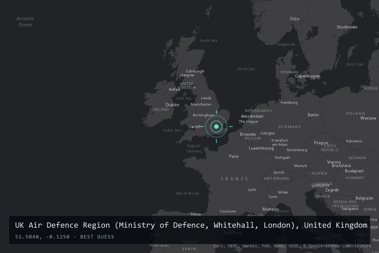This screenshot has height=253, width=379.
Task: Click the Glasgow city label
Action: pyautogui.click(x=187, y=75)
